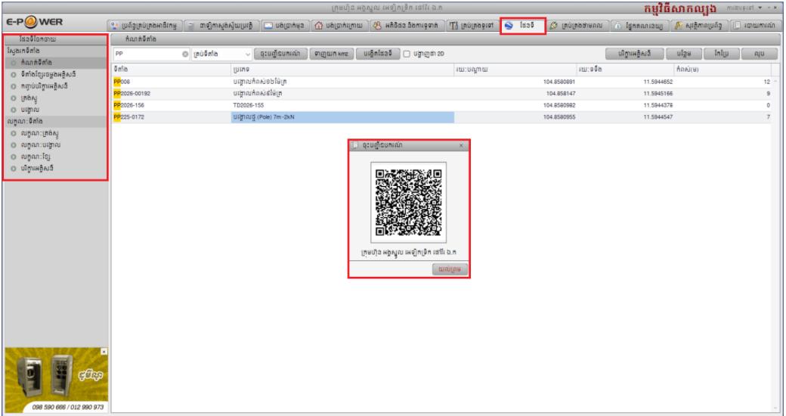Click the QR code image in the dialog
Viewport: 786px width, 416px height.
409,202
